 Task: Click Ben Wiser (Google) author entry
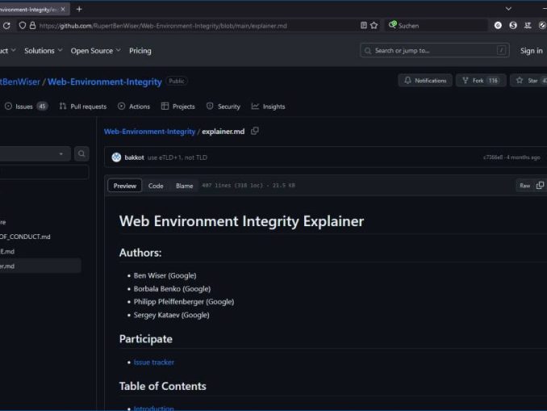click(x=165, y=275)
